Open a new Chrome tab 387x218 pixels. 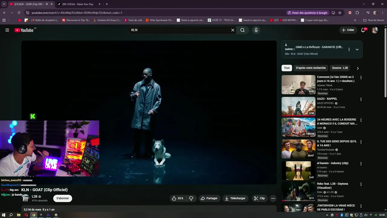pyautogui.click(x=107, y=4)
